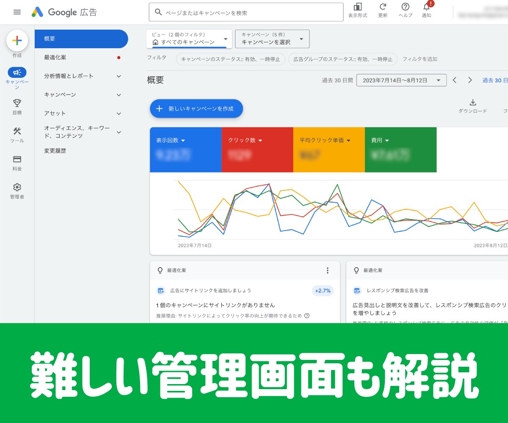Click the レスポンシブ検索広告 type icon

[x=357, y=291]
